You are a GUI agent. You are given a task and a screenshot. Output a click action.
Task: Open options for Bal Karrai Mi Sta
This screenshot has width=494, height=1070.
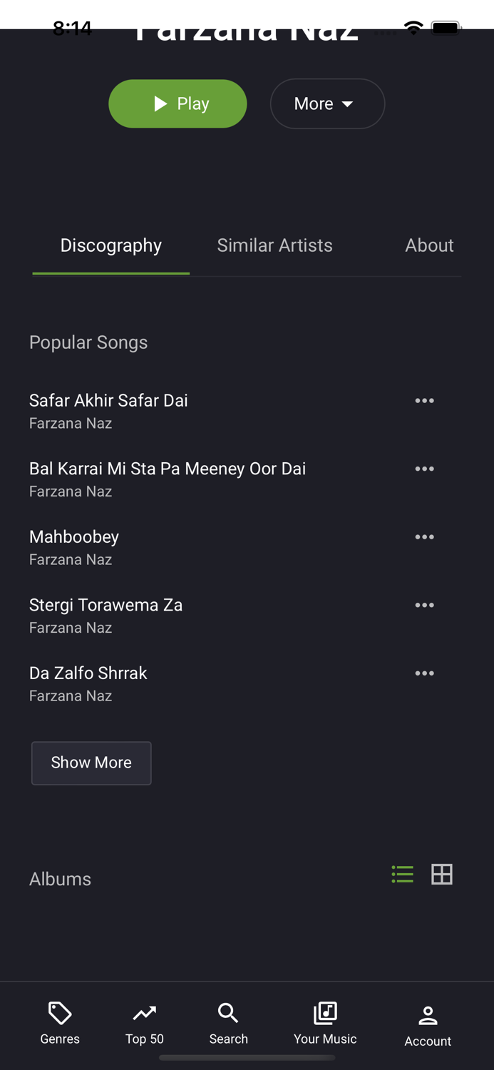click(424, 469)
